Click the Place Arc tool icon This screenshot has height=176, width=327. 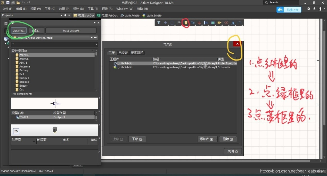(240, 23)
